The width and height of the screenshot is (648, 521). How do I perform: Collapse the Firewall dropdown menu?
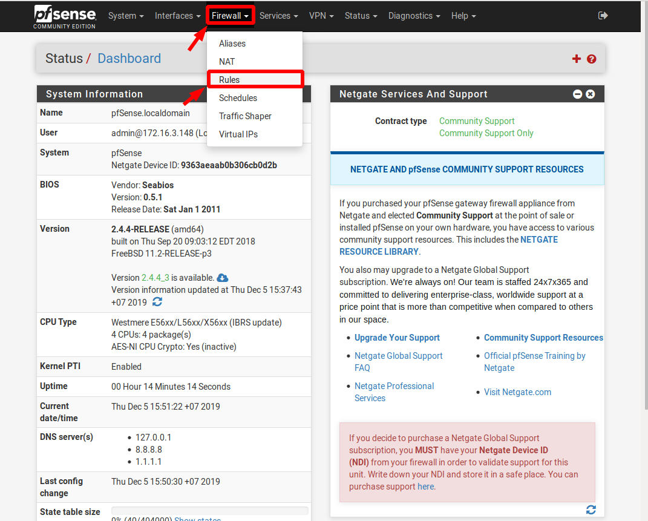click(x=230, y=16)
